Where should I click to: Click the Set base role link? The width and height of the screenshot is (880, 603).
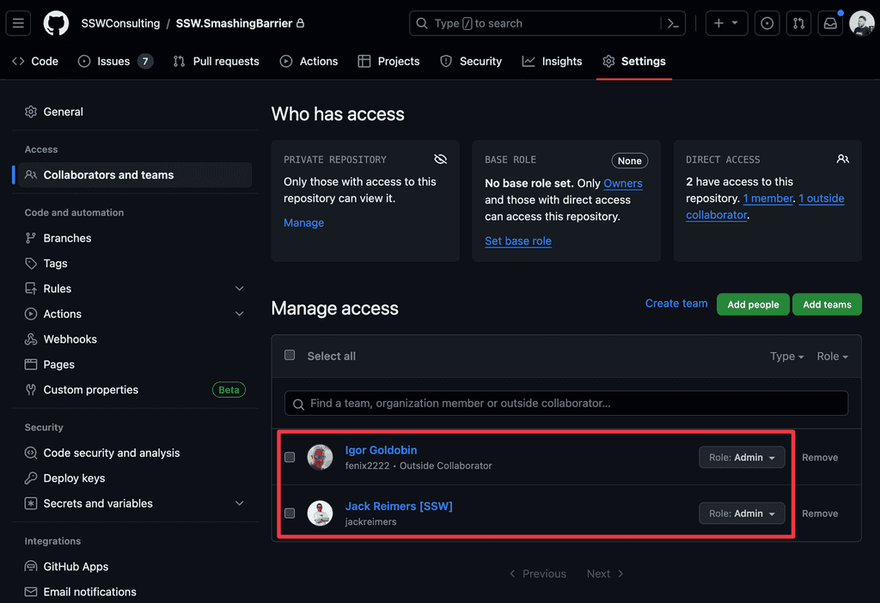(518, 241)
